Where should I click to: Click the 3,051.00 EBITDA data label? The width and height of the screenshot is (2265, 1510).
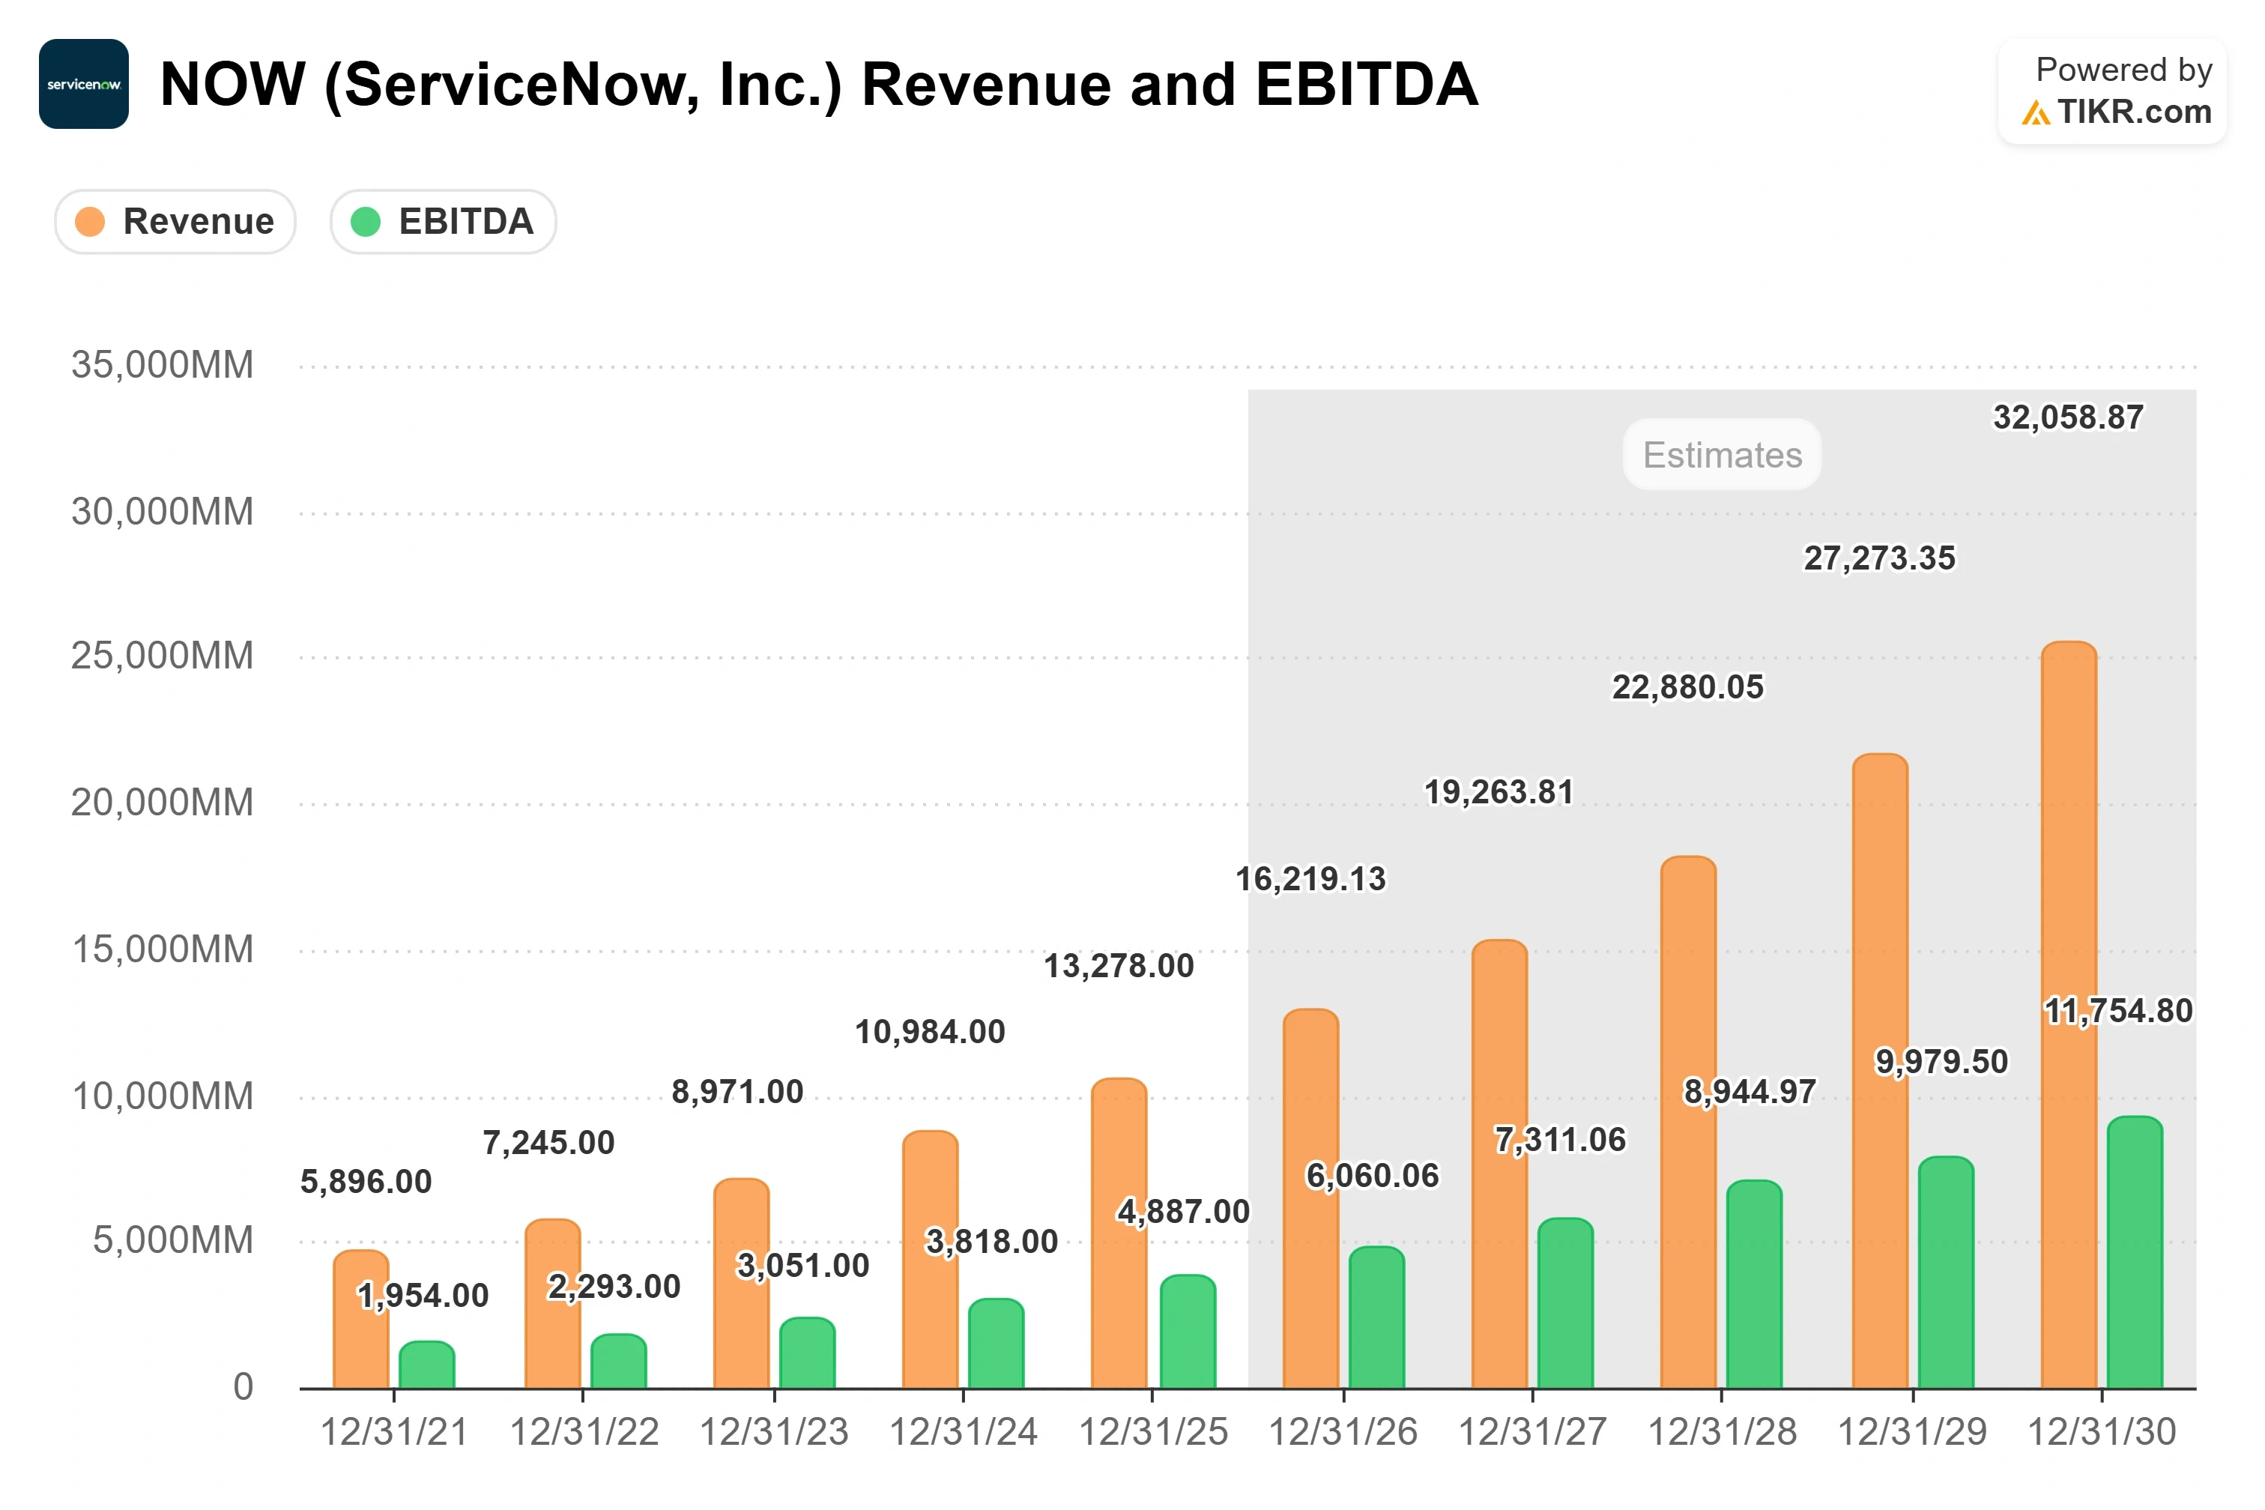click(802, 1266)
